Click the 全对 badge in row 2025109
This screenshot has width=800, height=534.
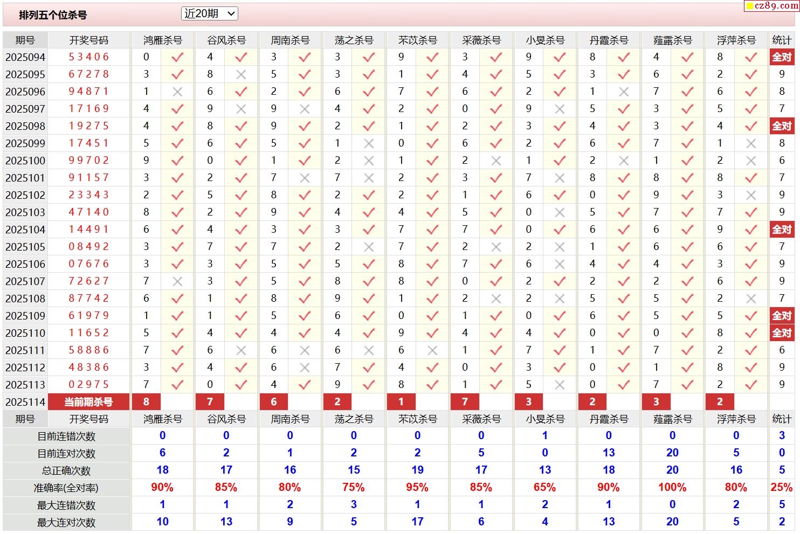(782, 316)
